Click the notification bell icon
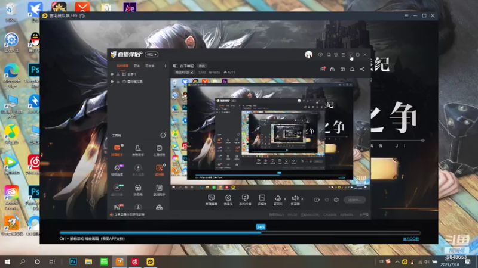 click(352, 69)
